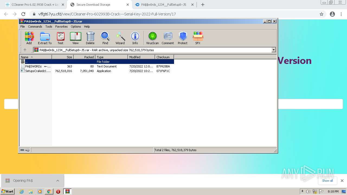Go up one folder level arrow
This screenshot has width=347, height=195.
pos(25,50)
